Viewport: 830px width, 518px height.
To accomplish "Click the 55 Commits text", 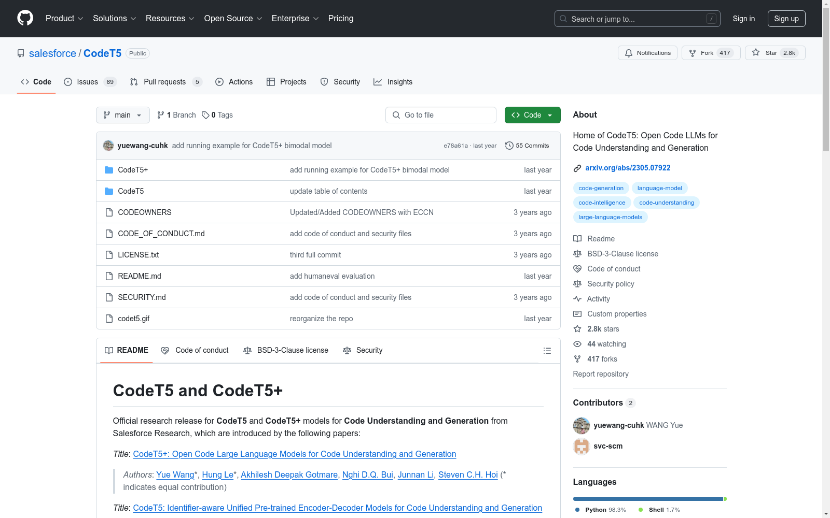I will coord(532,146).
